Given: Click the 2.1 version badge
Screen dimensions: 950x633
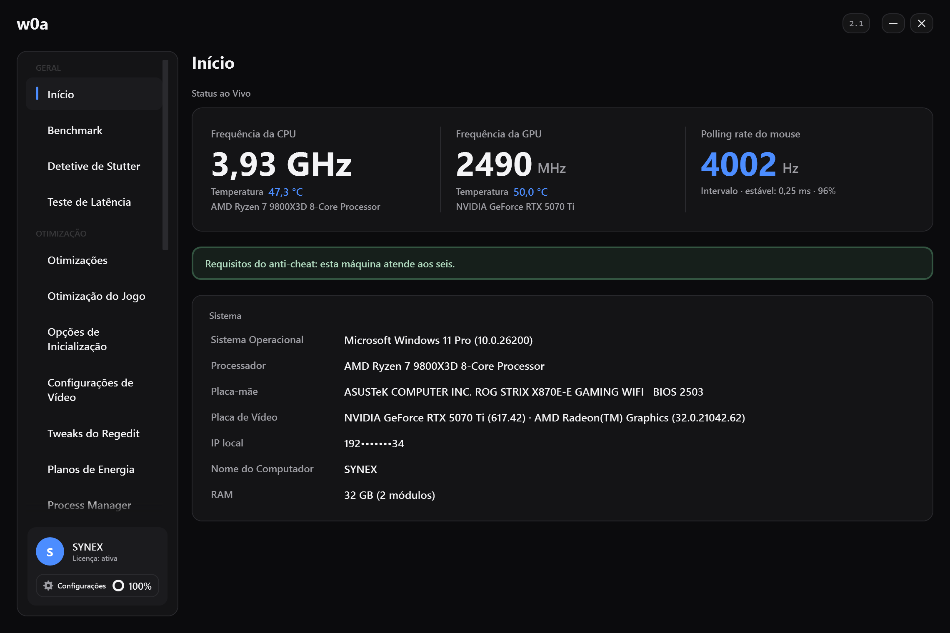Looking at the screenshot, I should click(856, 23).
